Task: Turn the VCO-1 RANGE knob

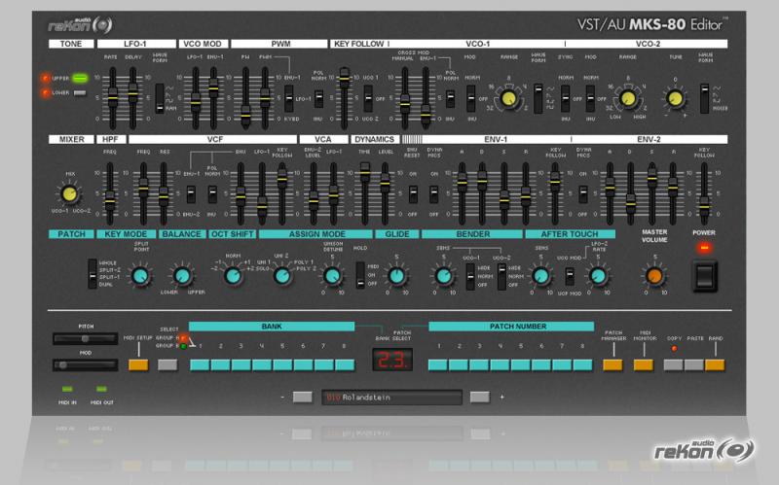Action: 508,98
